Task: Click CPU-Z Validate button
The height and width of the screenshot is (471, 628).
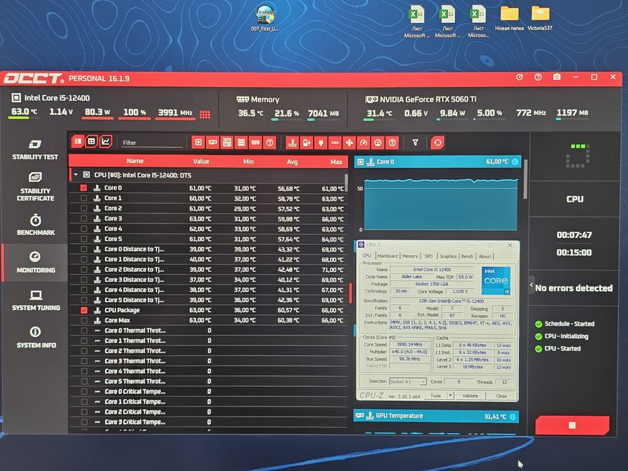Action: click(x=470, y=396)
